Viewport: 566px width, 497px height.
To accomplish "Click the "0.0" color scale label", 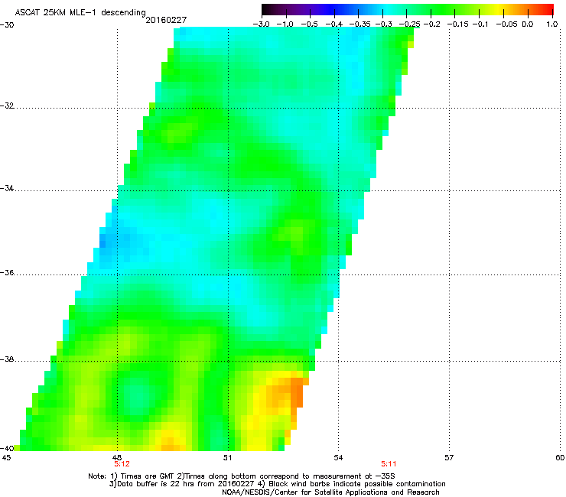I will pyautogui.click(x=528, y=24).
